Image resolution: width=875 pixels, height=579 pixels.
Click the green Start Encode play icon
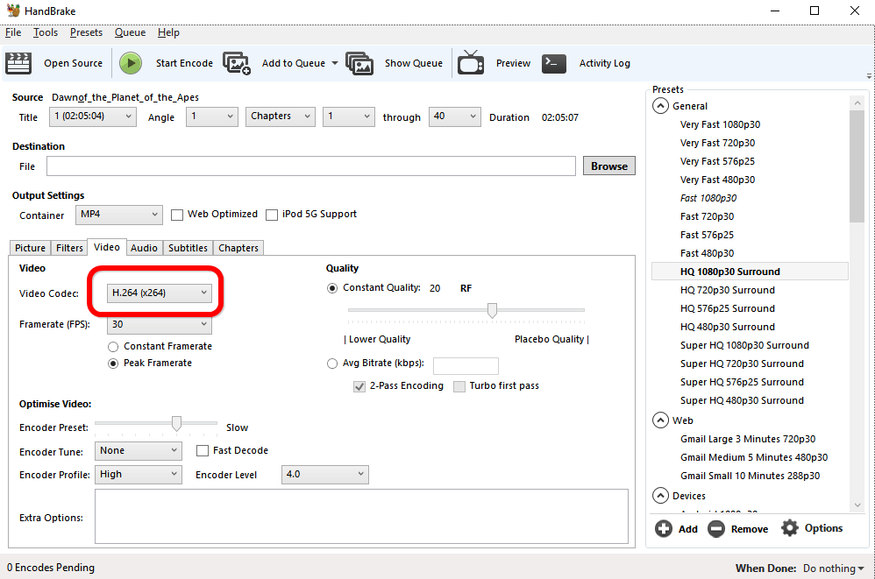coord(131,63)
